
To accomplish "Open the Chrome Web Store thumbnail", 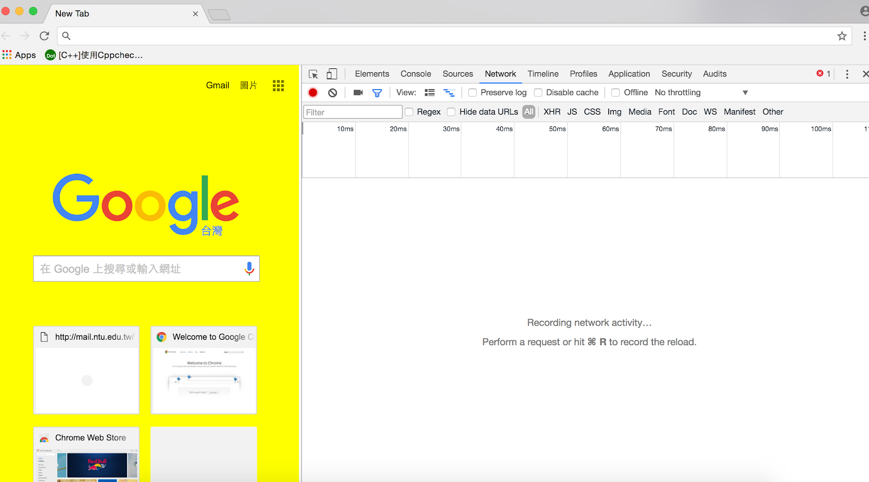I will (86, 454).
